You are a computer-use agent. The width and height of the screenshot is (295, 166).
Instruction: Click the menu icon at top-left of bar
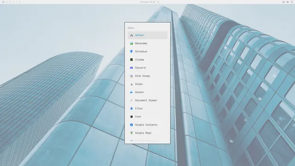pyautogui.click(x=3, y=2)
